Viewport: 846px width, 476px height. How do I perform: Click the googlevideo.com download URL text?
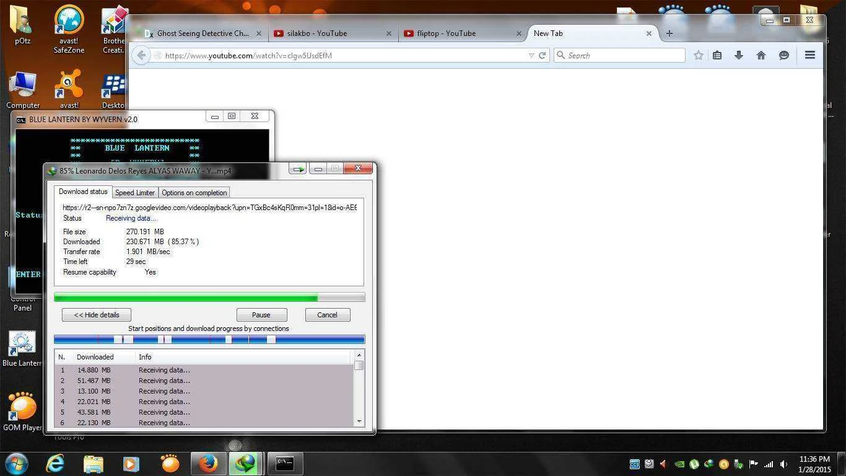209,208
